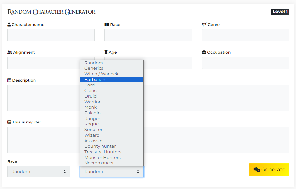The width and height of the screenshot is (296, 189).
Task: Click the Level 1 badge
Action: point(280,12)
